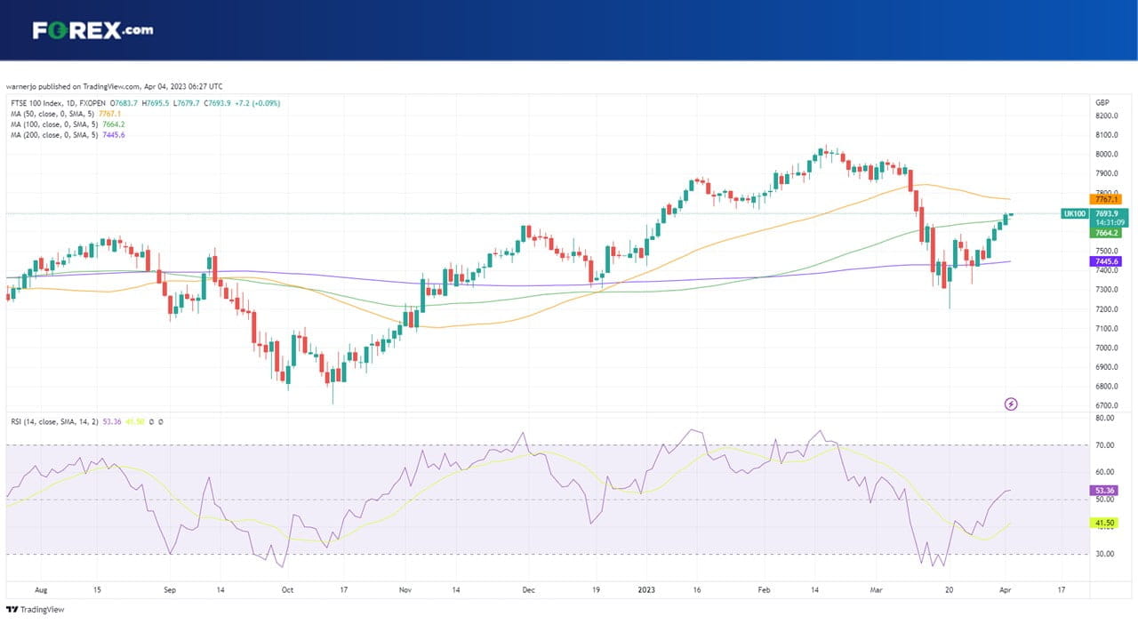This screenshot has width=1138, height=640.
Task: Click the purple lightning bolt icon
Action: click(x=1011, y=404)
